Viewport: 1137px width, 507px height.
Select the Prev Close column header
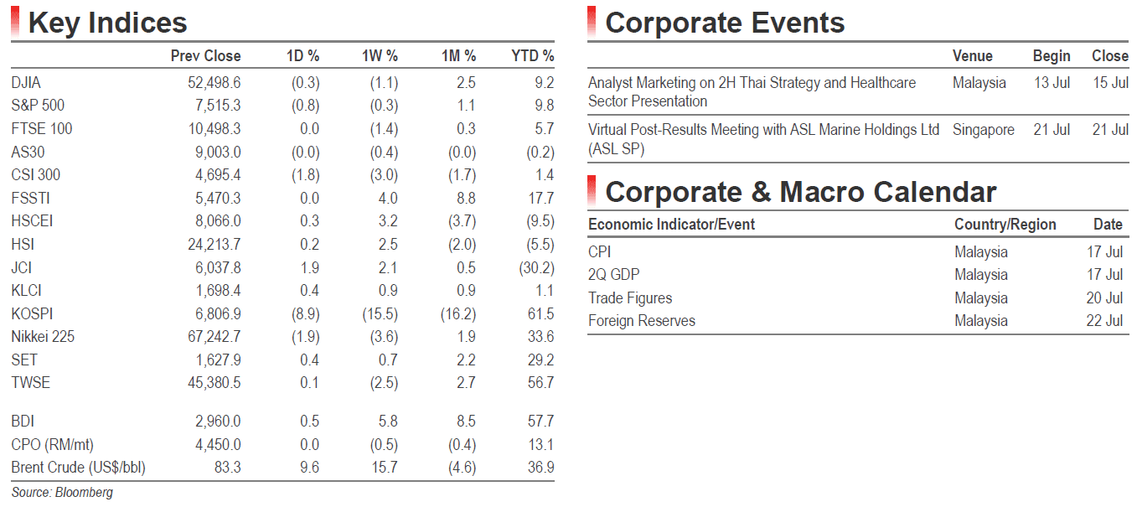205,56
